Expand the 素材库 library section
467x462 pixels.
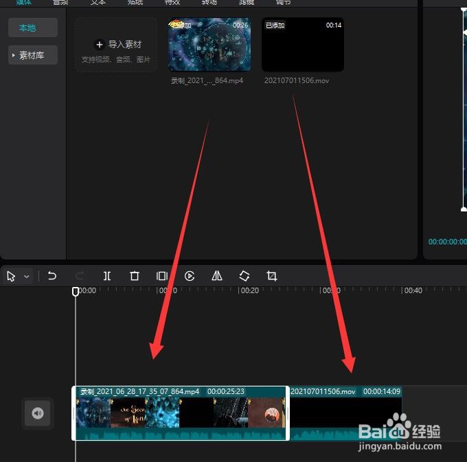(33, 55)
